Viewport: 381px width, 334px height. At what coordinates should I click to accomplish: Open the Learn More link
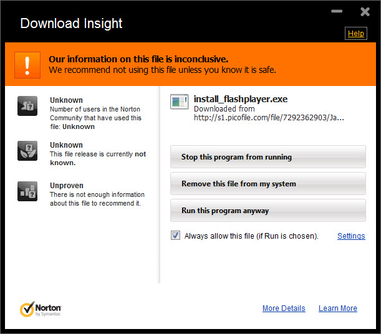click(338, 308)
